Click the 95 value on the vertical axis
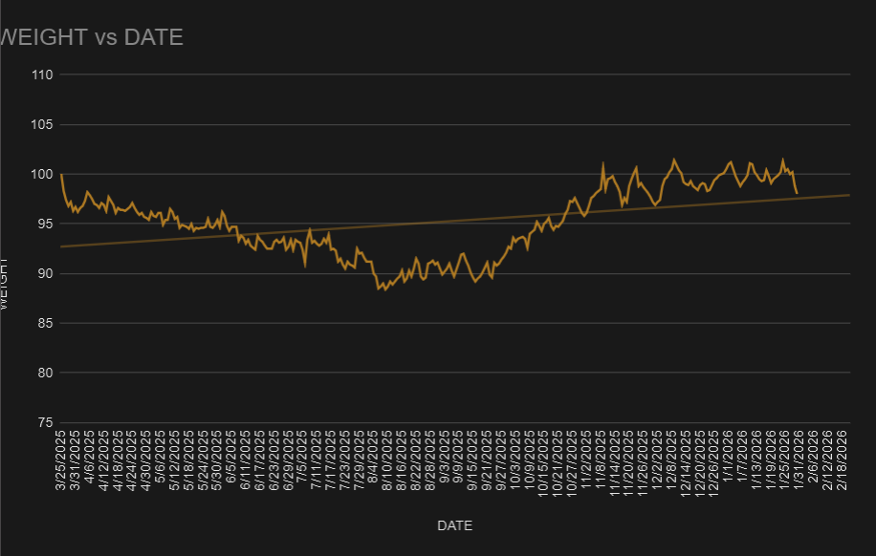 [x=45, y=224]
